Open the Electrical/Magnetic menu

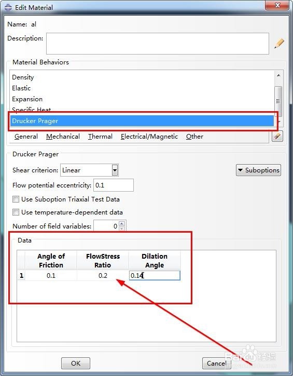pos(149,137)
